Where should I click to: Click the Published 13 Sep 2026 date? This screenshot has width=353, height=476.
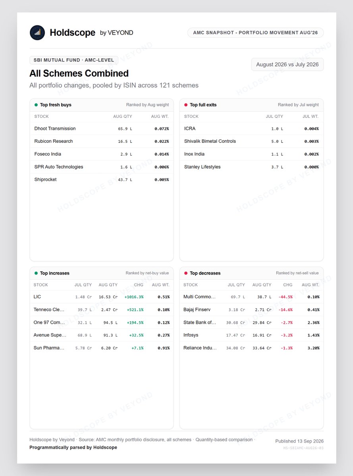point(299,441)
